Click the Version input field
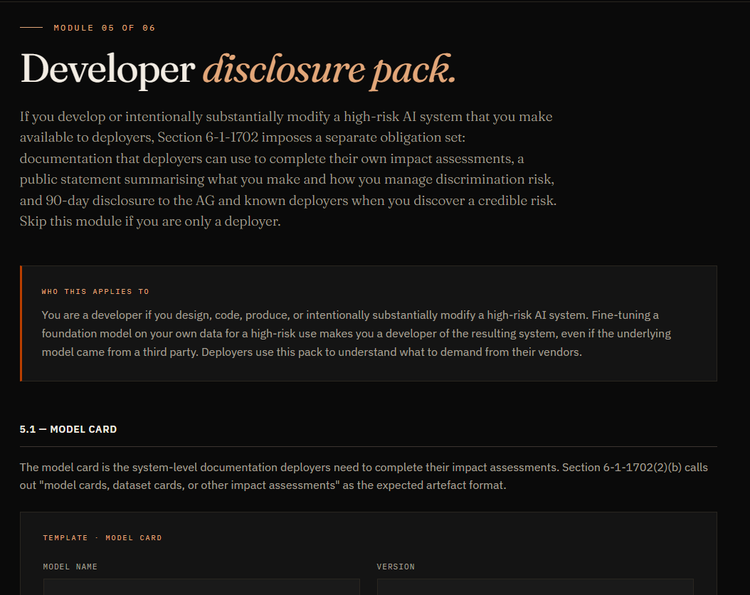The height and width of the screenshot is (595, 750). (x=535, y=587)
